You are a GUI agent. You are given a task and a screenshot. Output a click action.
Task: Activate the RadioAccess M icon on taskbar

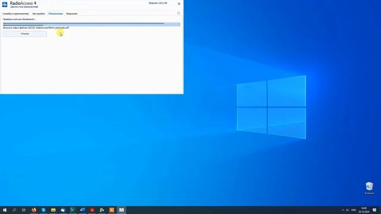pyautogui.click(x=121, y=210)
